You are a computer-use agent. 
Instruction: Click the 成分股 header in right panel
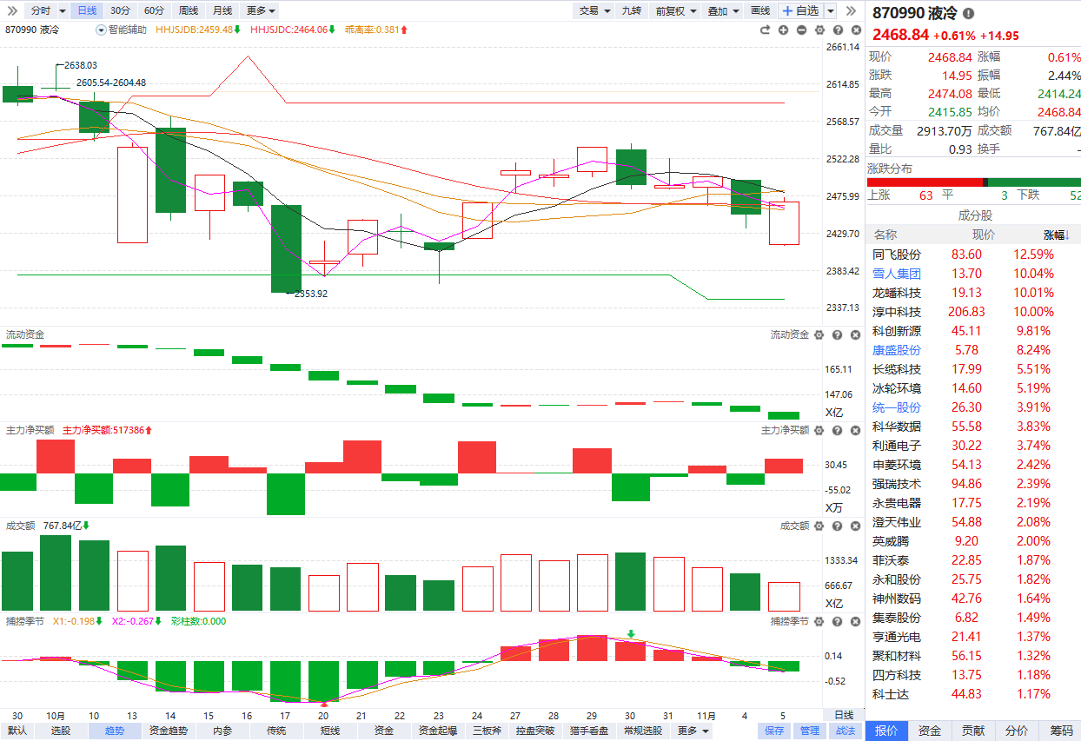(974, 215)
